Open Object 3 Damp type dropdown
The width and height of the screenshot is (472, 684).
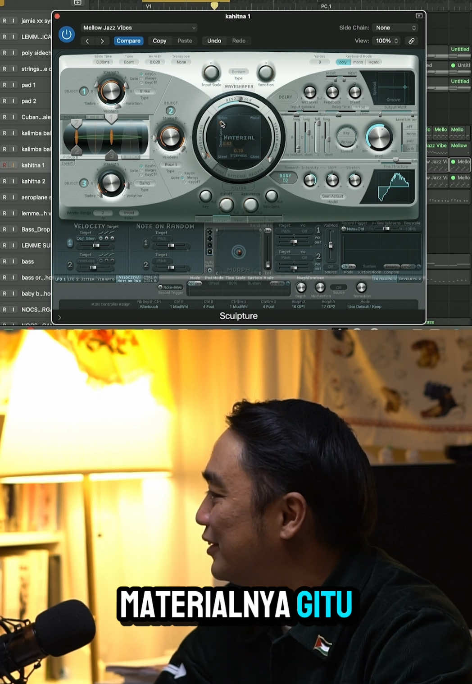coord(145,183)
